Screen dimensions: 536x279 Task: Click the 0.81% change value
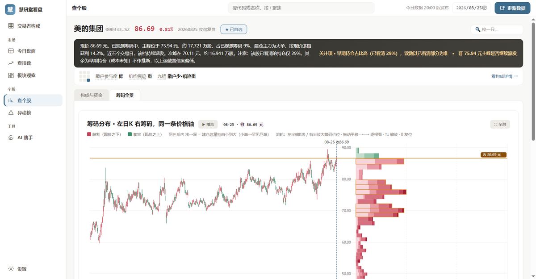click(x=166, y=29)
